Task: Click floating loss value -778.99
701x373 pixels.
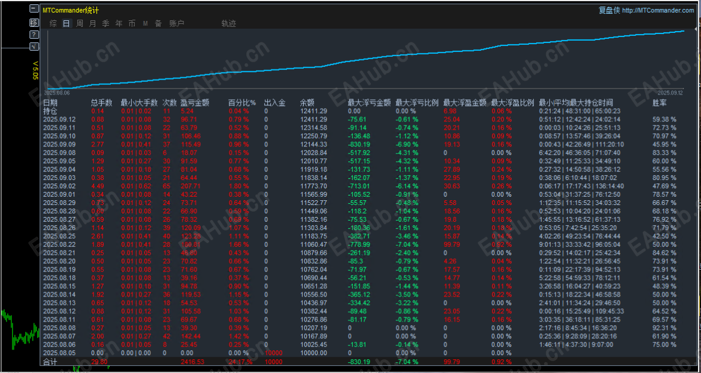Action: point(359,244)
